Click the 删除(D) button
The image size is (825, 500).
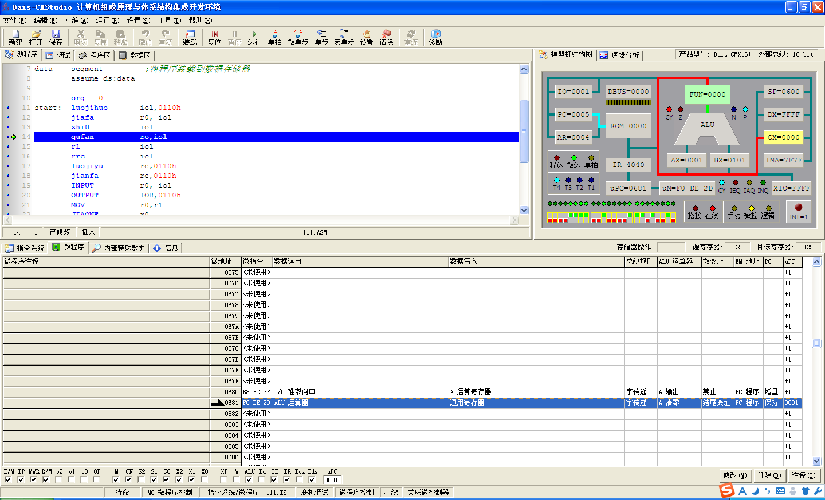pos(769,475)
